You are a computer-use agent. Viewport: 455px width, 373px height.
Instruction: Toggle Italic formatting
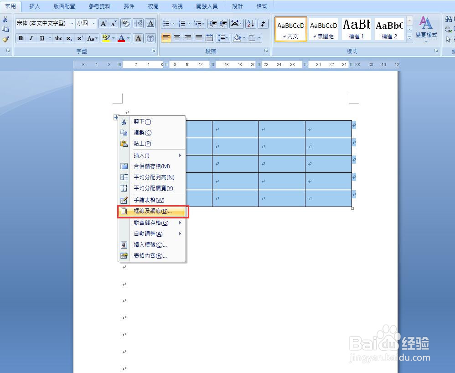click(x=31, y=38)
